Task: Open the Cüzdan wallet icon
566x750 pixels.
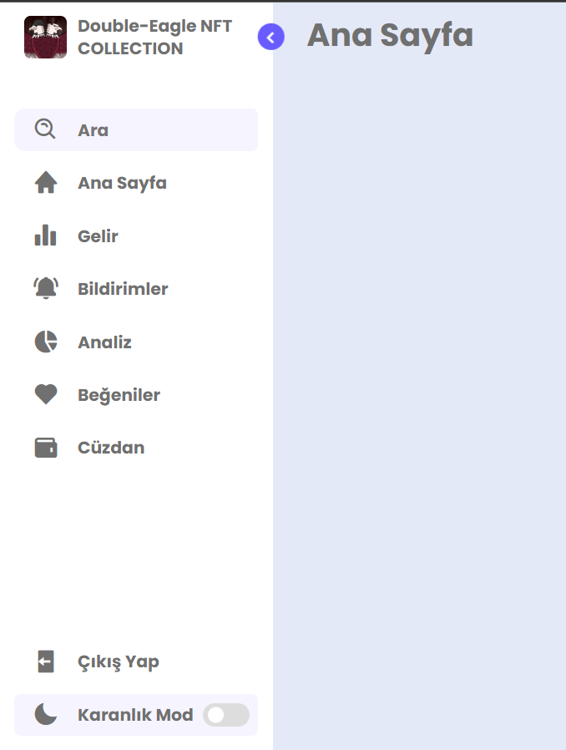Action: [x=46, y=447]
